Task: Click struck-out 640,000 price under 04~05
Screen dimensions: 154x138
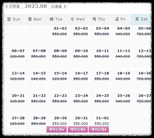Action: coord(123,34)
